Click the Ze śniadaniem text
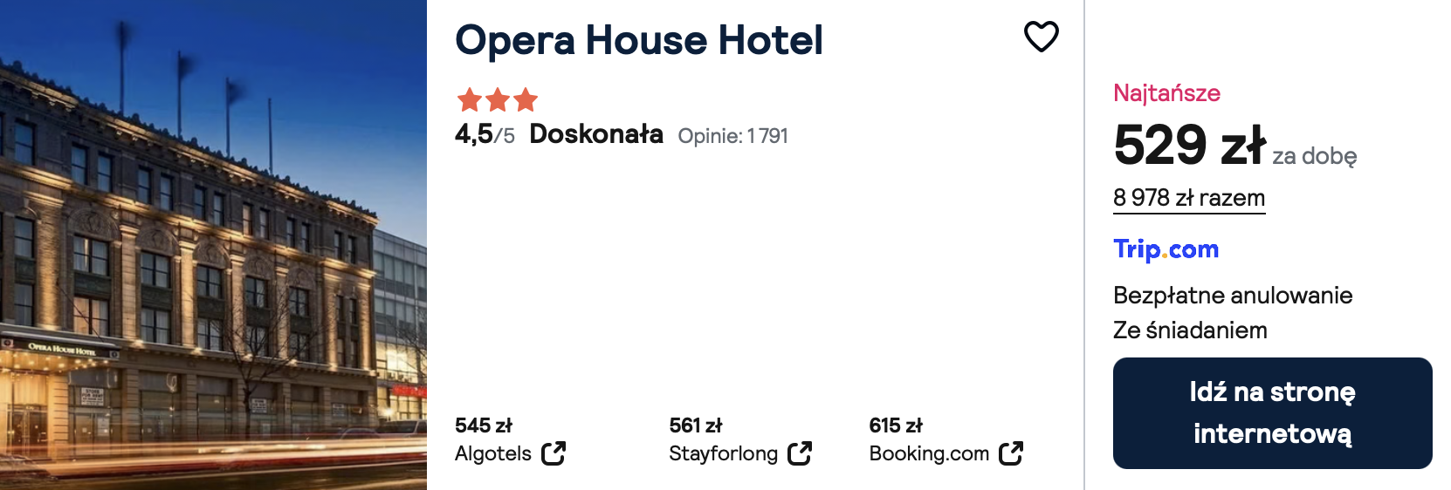1451x490 pixels. coord(1190,330)
